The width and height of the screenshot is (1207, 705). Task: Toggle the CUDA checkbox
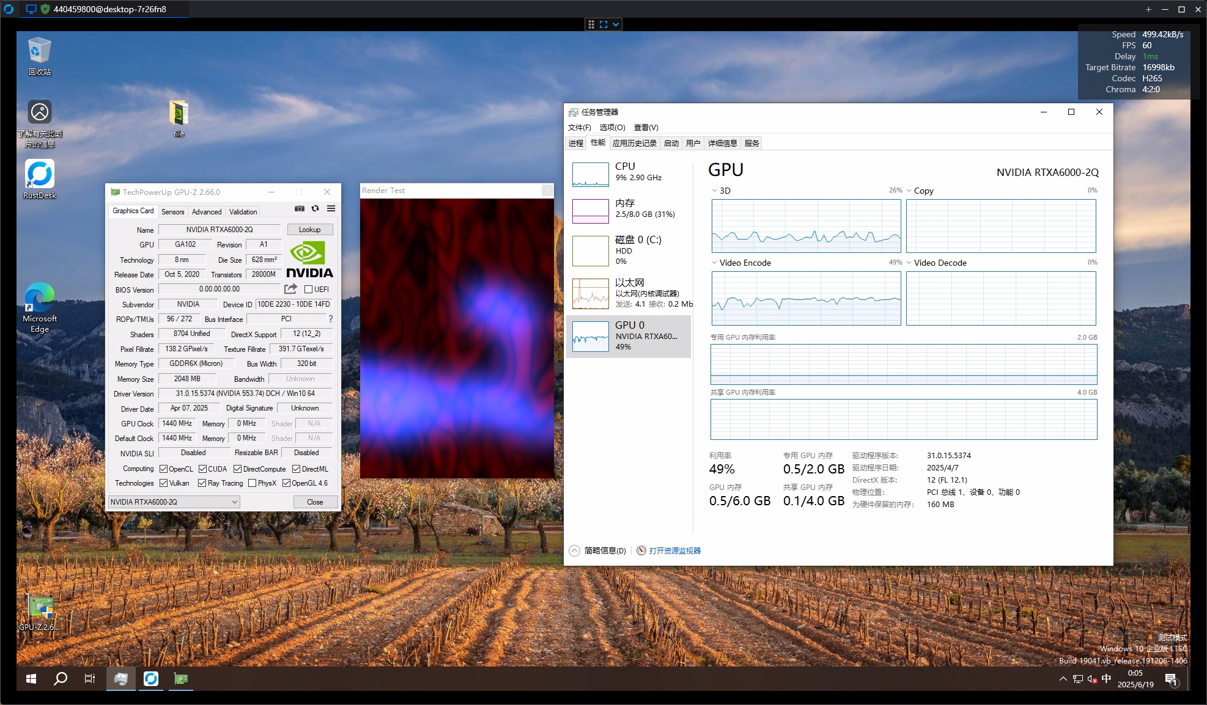[202, 469]
